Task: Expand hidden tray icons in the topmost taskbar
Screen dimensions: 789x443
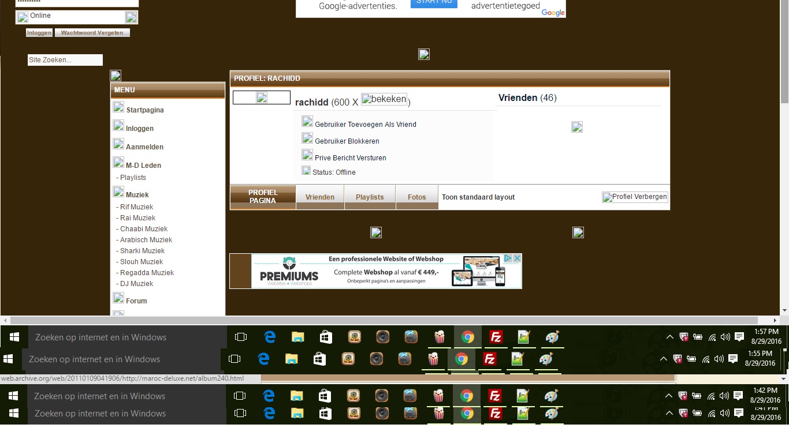Action: (x=670, y=337)
